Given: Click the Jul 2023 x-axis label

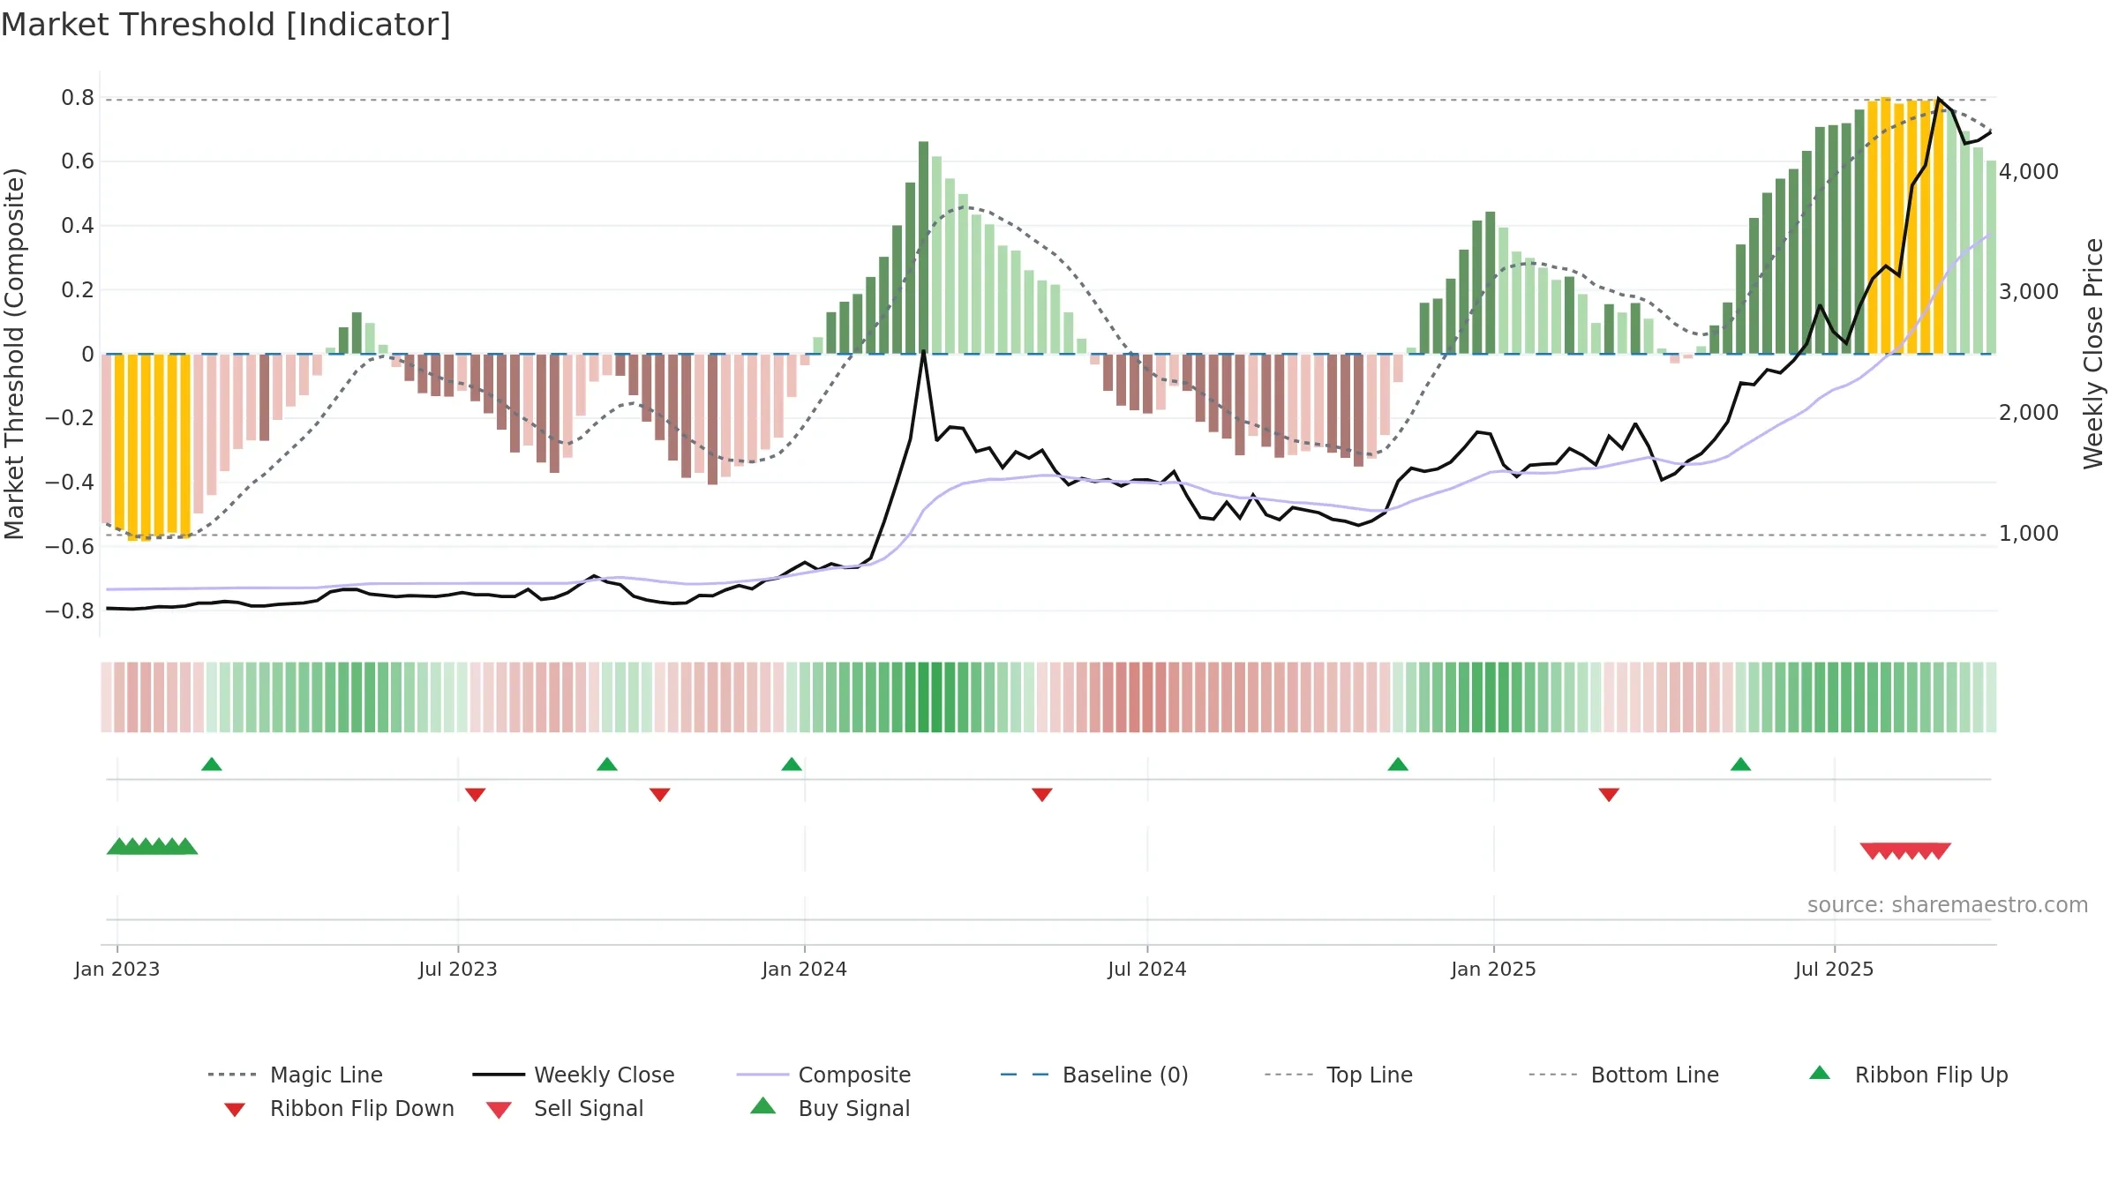Looking at the screenshot, I should 458,970.
